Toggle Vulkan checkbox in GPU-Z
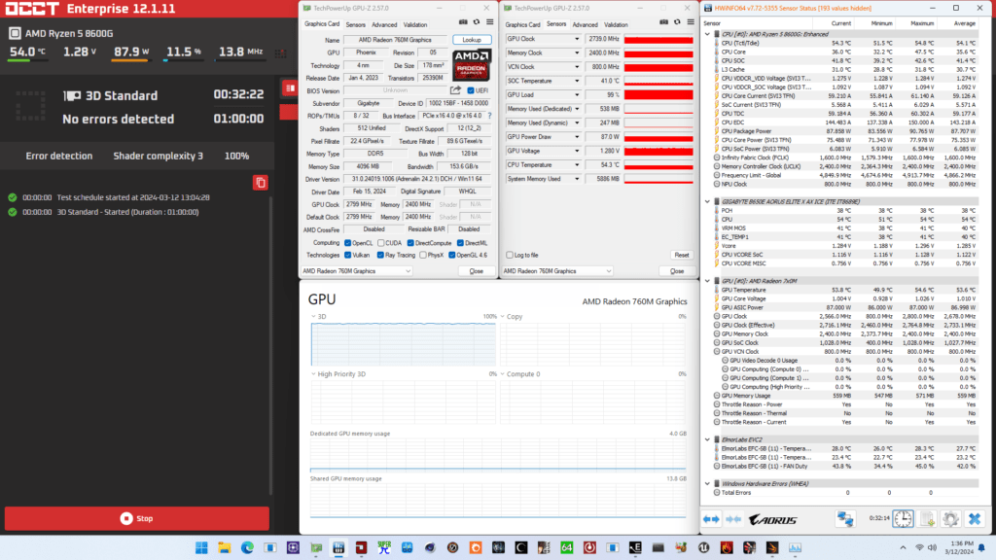 347,256
